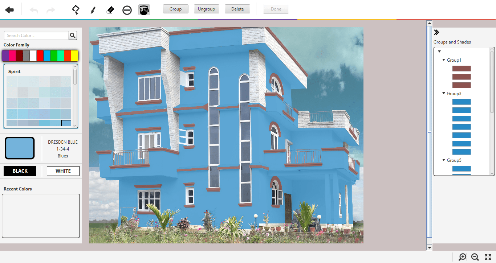Image resolution: width=496 pixels, height=263 pixels.
Task: Choose the eraser tool
Action: [x=110, y=10]
